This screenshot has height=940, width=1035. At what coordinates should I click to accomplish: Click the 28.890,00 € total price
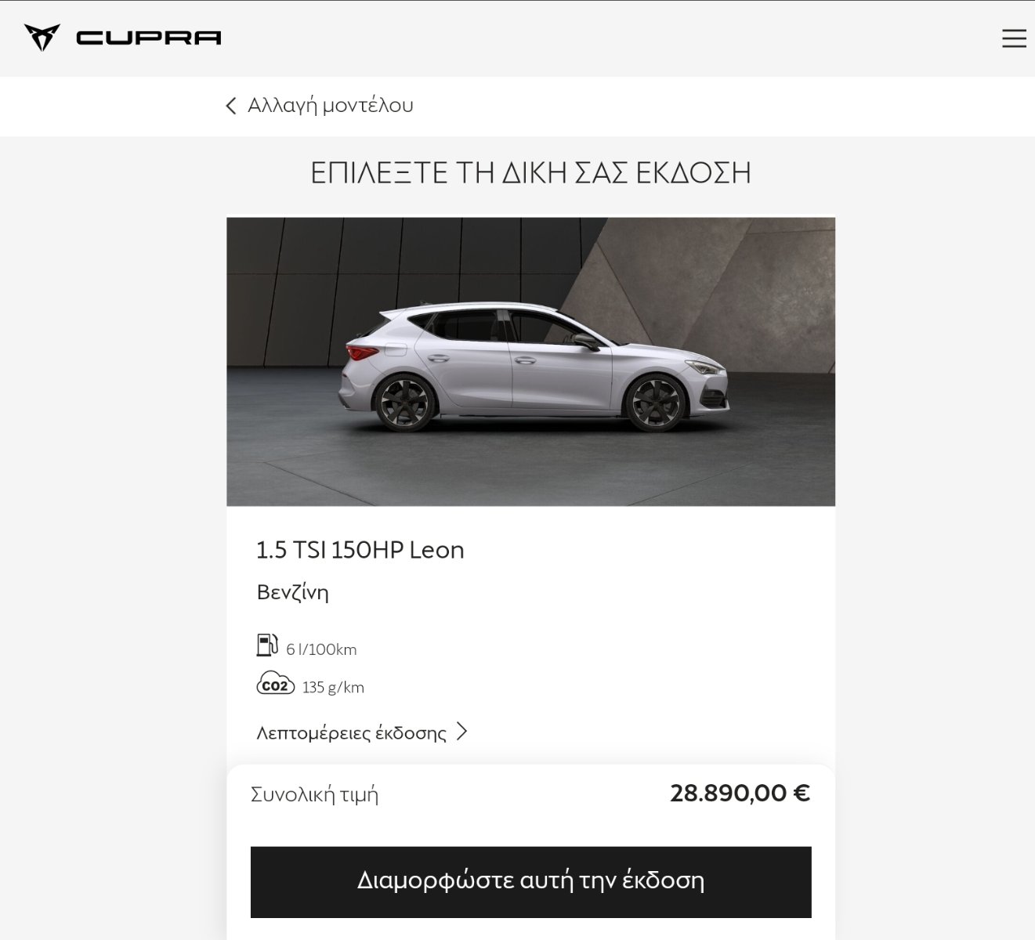740,794
